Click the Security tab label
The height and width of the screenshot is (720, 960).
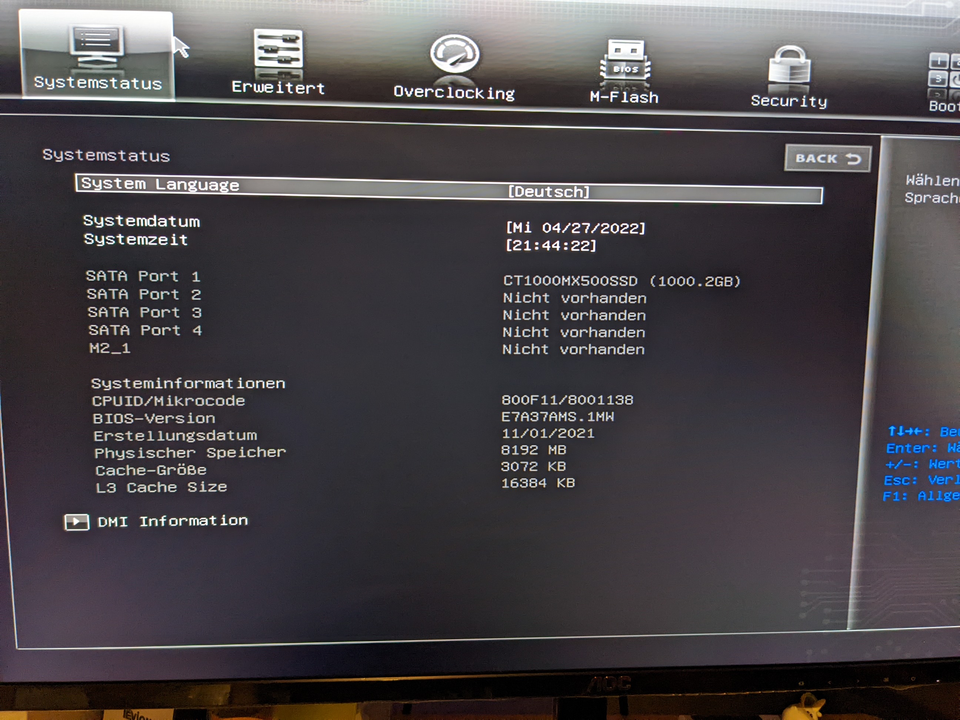pyautogui.click(x=789, y=101)
